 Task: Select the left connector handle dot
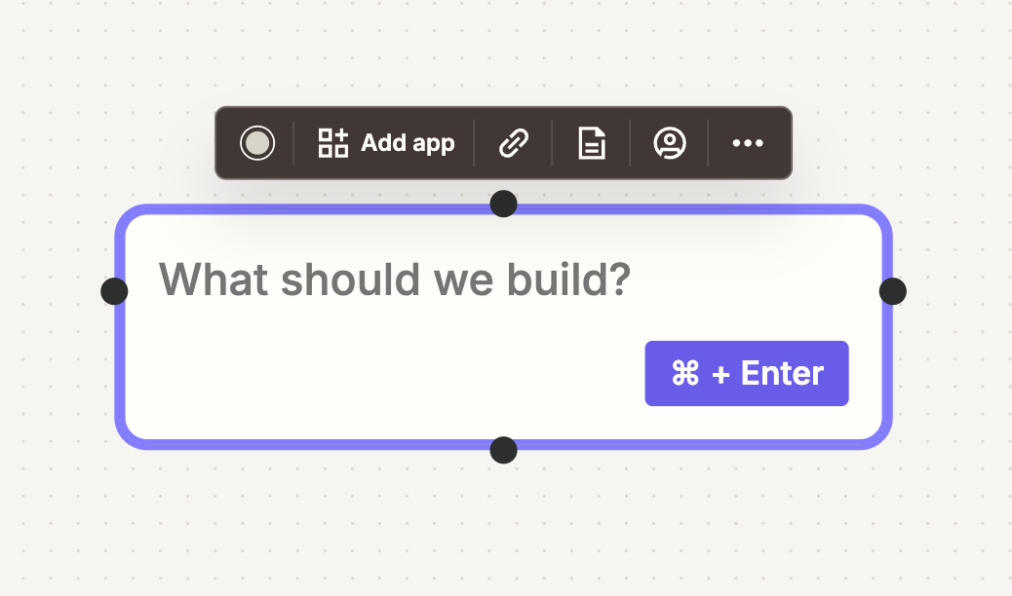pos(114,290)
